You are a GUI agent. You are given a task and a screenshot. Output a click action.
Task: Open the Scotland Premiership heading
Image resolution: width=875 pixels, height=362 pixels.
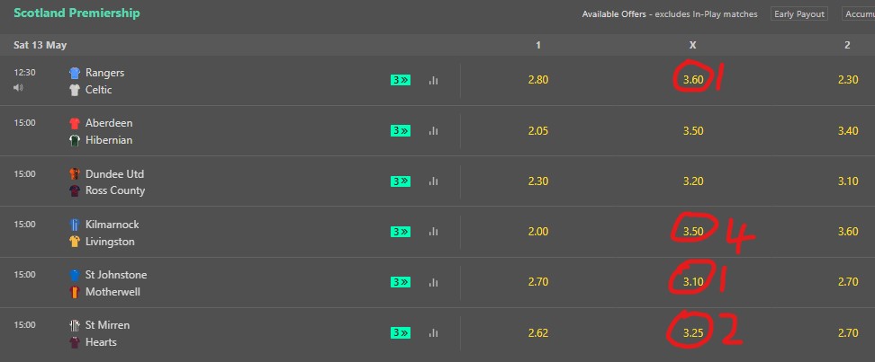[x=77, y=13]
